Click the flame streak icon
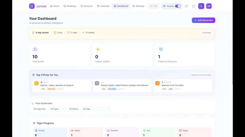 [x=33, y=33]
